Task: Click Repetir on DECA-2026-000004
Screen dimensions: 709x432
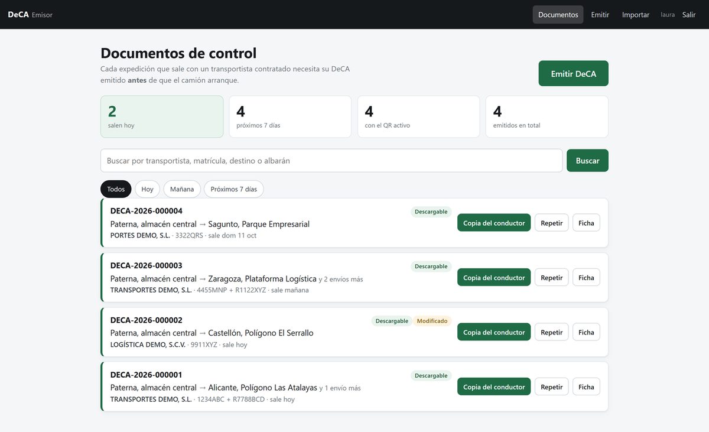Action: click(552, 223)
